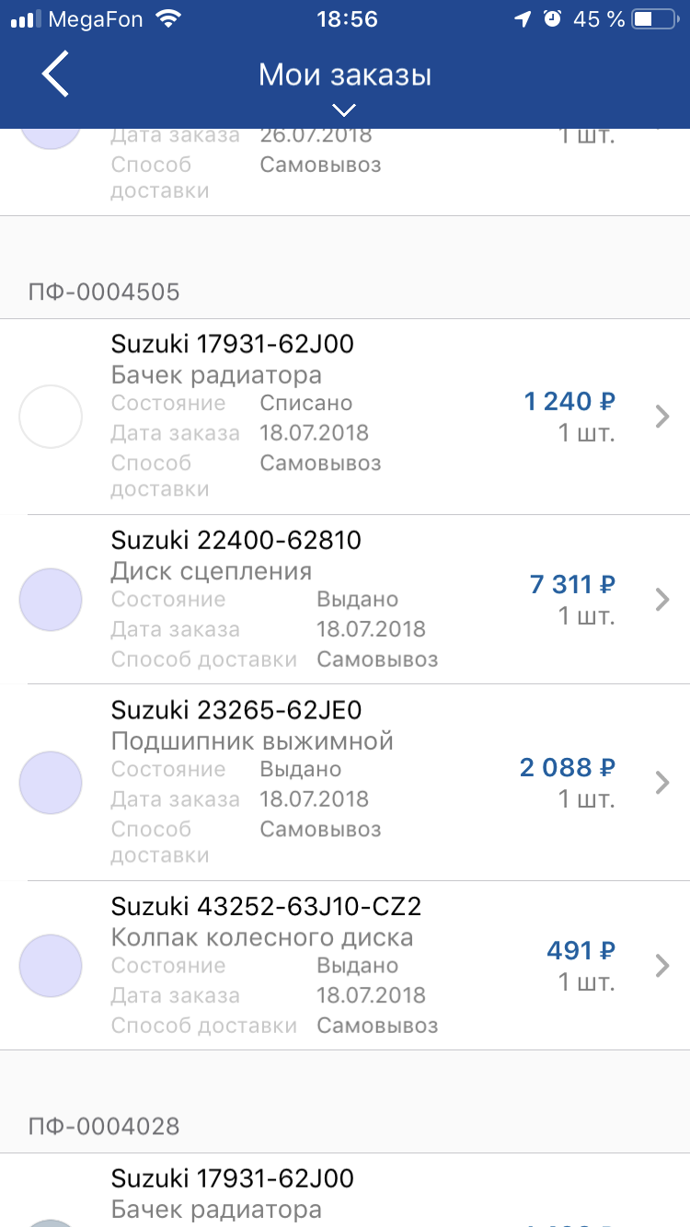The image size is (690, 1227).
Task: Tap the 7 311 ₽ price
Action: pos(572,584)
